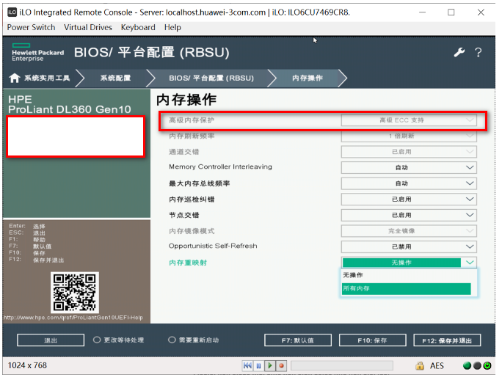Click the red record icon
Viewport: 502px width, 377px height.
pyautogui.click(x=281, y=365)
